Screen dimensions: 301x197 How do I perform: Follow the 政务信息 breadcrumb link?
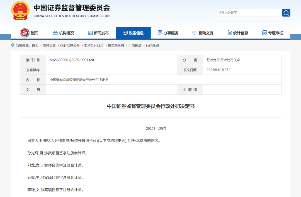(49, 45)
